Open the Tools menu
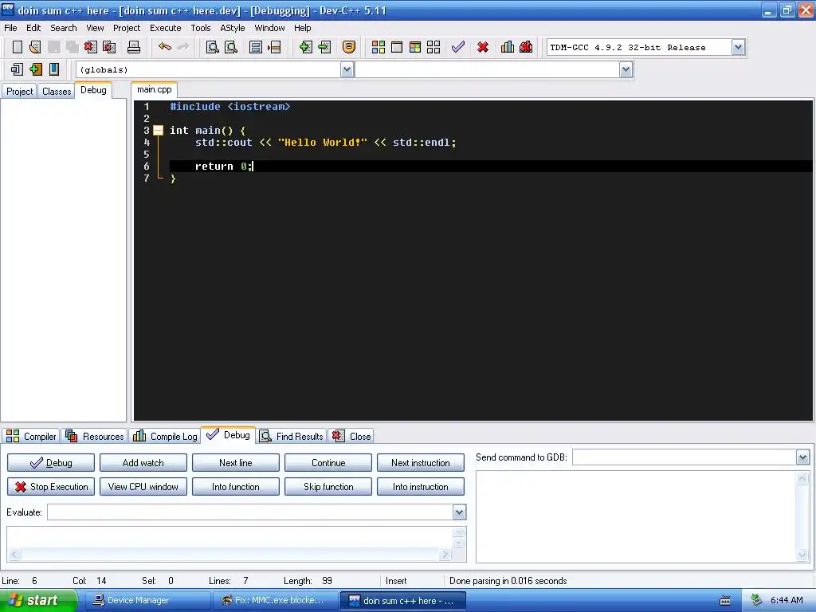The width and height of the screenshot is (816, 612). (200, 28)
